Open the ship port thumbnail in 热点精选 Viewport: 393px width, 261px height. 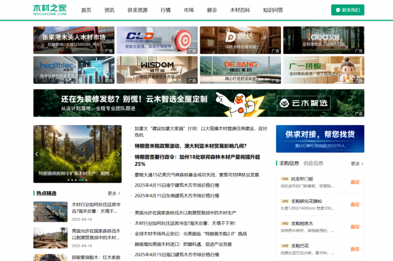click(x=50, y=212)
